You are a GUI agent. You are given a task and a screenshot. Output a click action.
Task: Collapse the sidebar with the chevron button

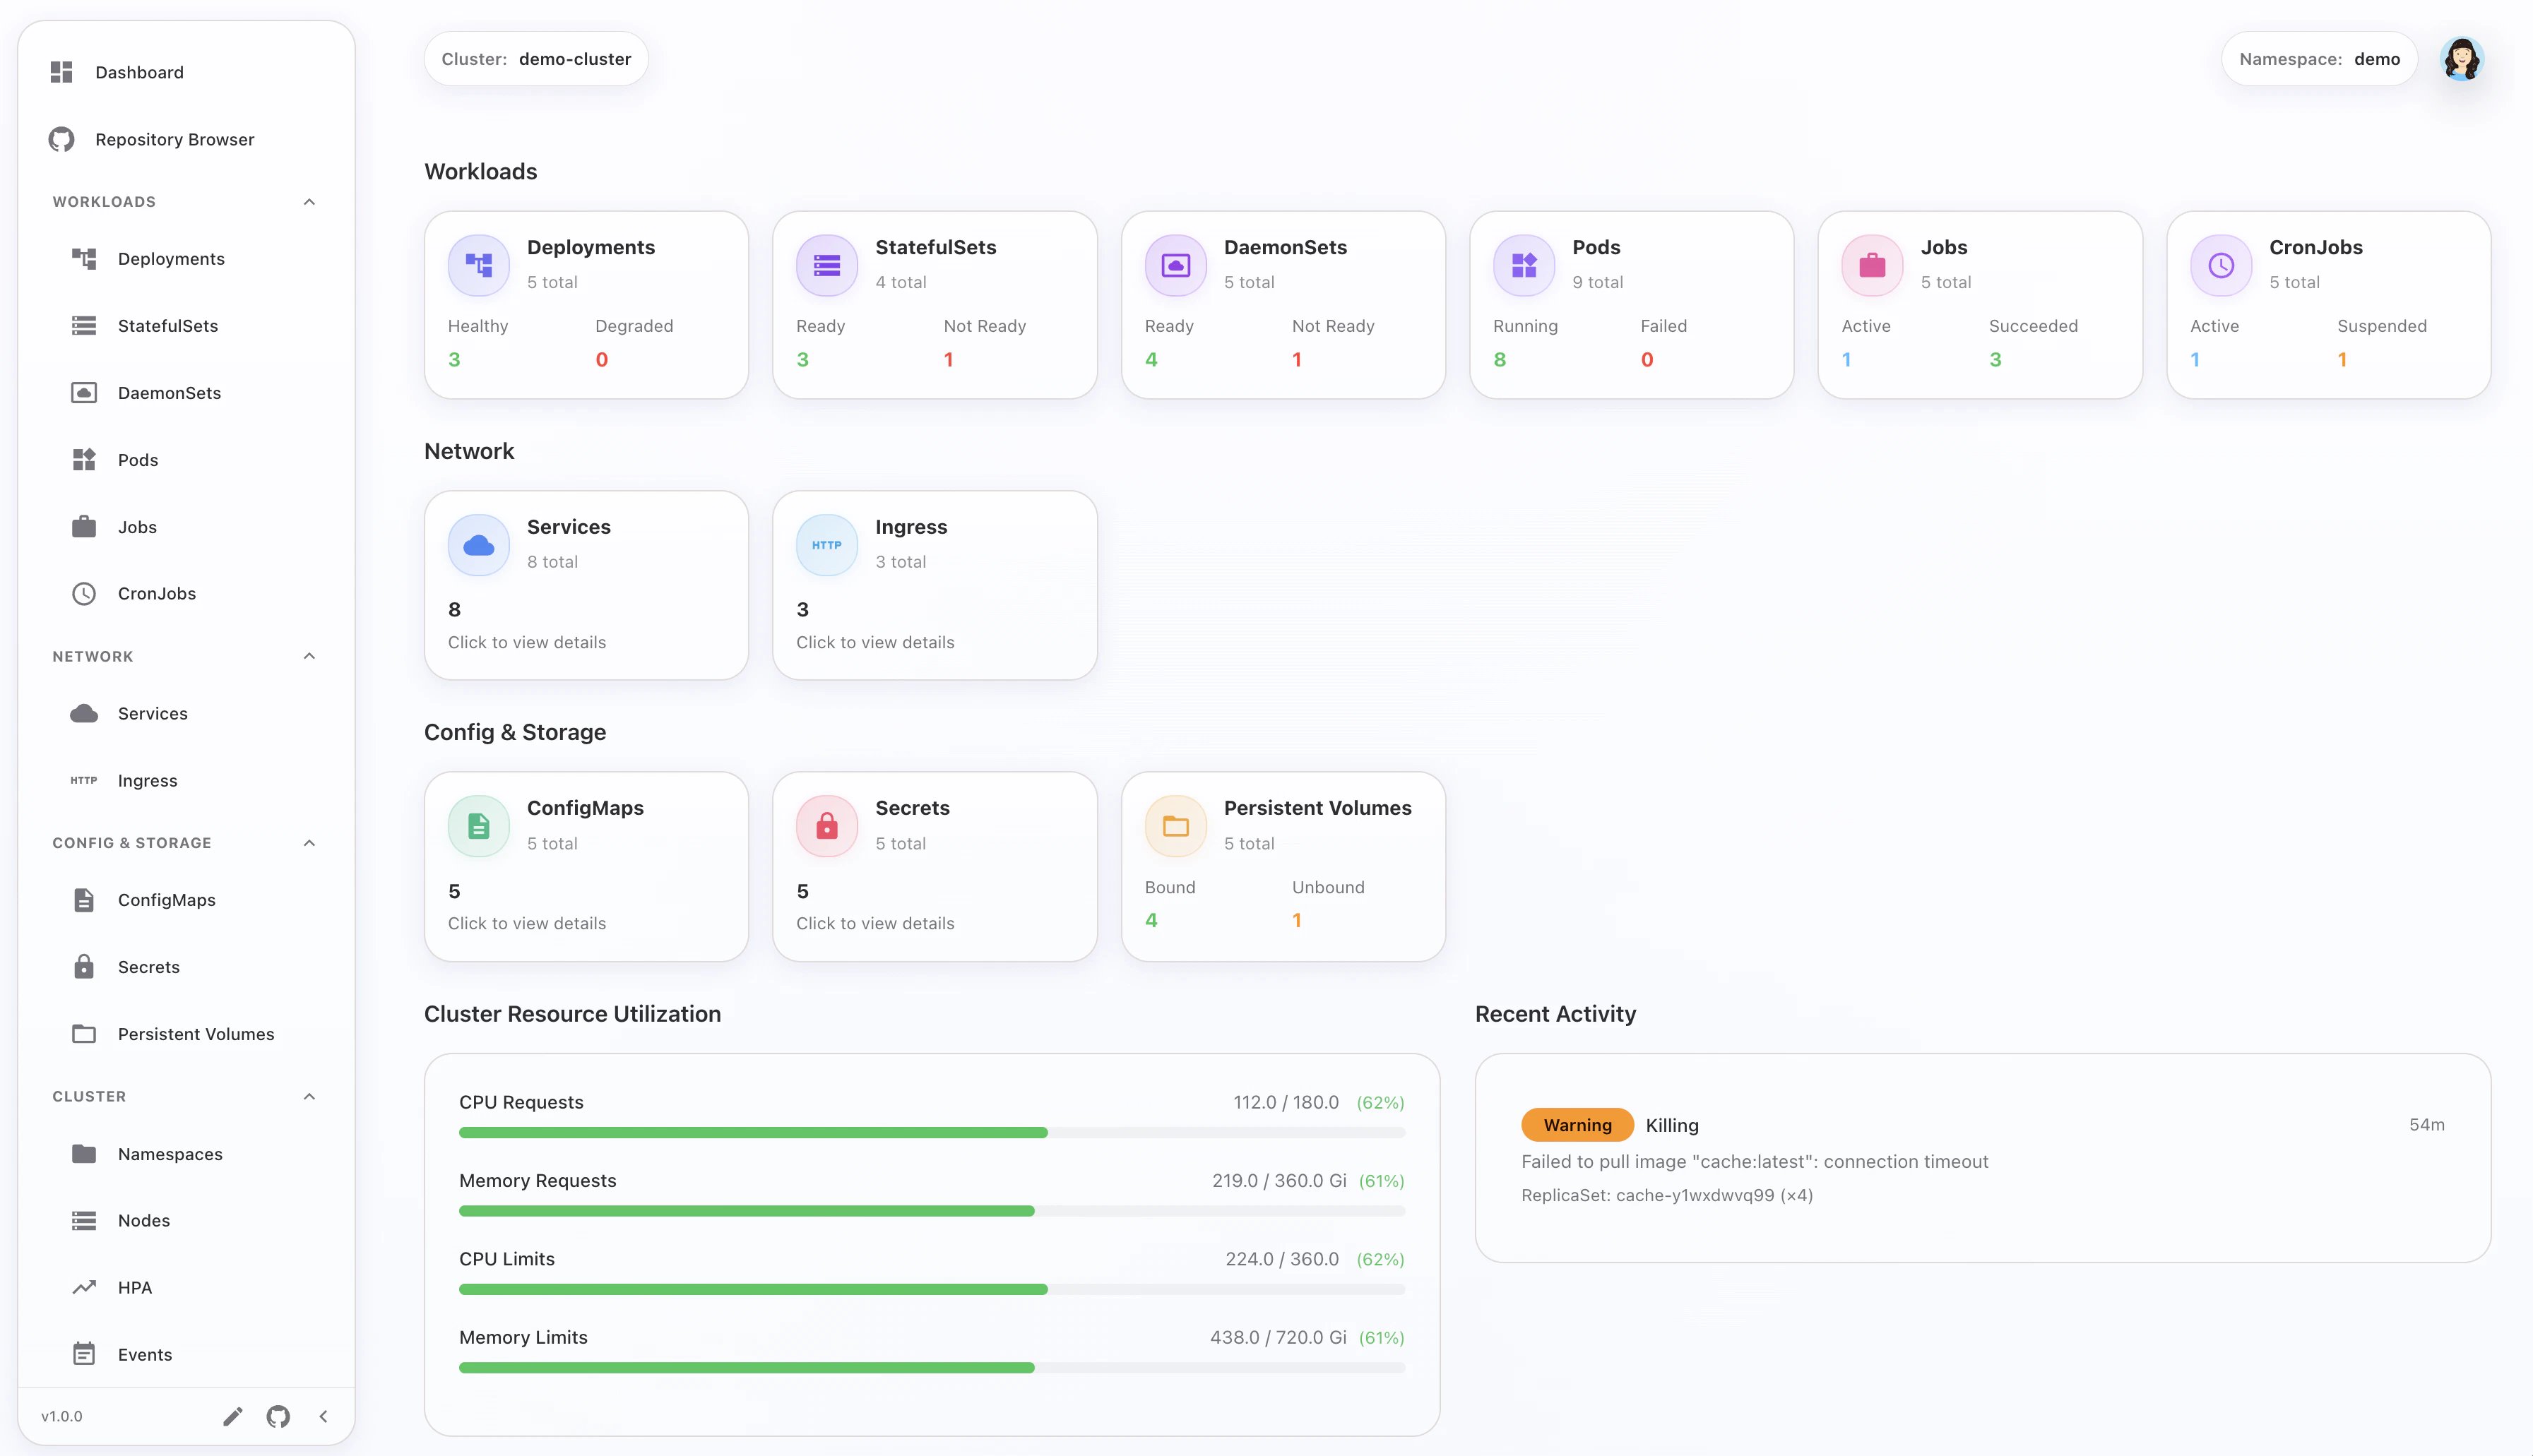(322, 1416)
